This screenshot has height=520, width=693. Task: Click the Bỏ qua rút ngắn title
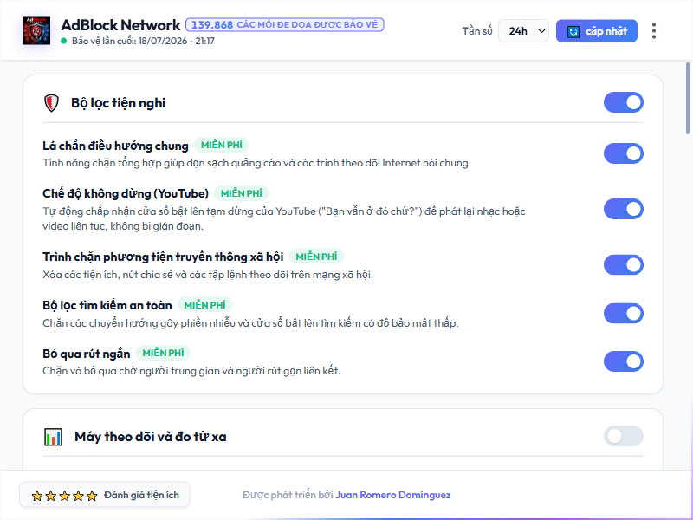(86, 354)
